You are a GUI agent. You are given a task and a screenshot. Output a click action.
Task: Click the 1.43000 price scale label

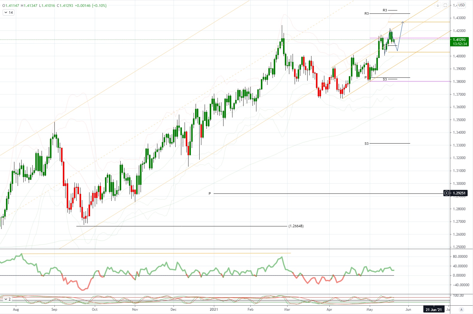[x=459, y=18]
